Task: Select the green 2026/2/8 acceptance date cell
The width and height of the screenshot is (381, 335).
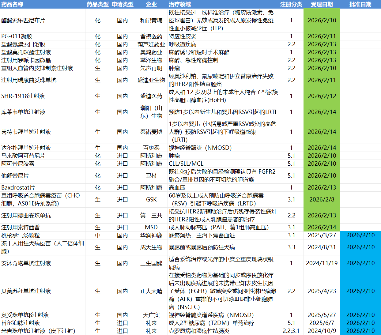Action: (322, 200)
